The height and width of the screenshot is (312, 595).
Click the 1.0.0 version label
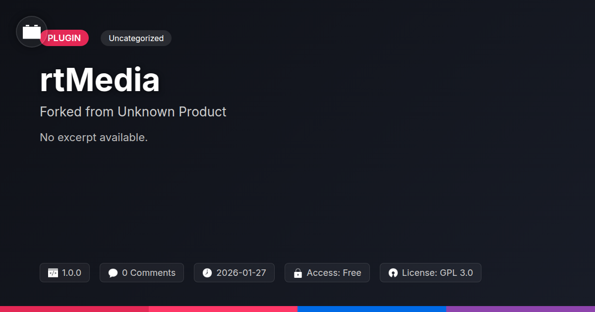coord(71,273)
